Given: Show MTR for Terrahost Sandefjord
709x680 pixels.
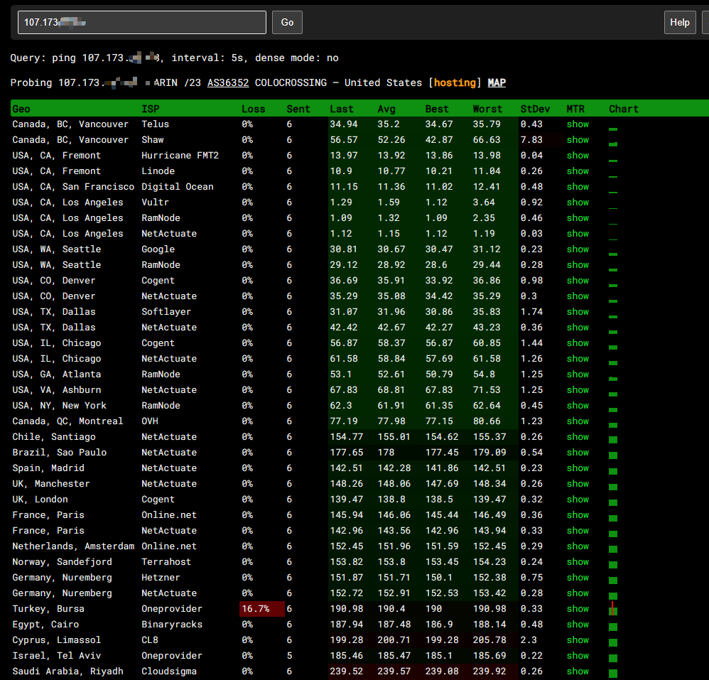Looking at the screenshot, I should (x=578, y=562).
